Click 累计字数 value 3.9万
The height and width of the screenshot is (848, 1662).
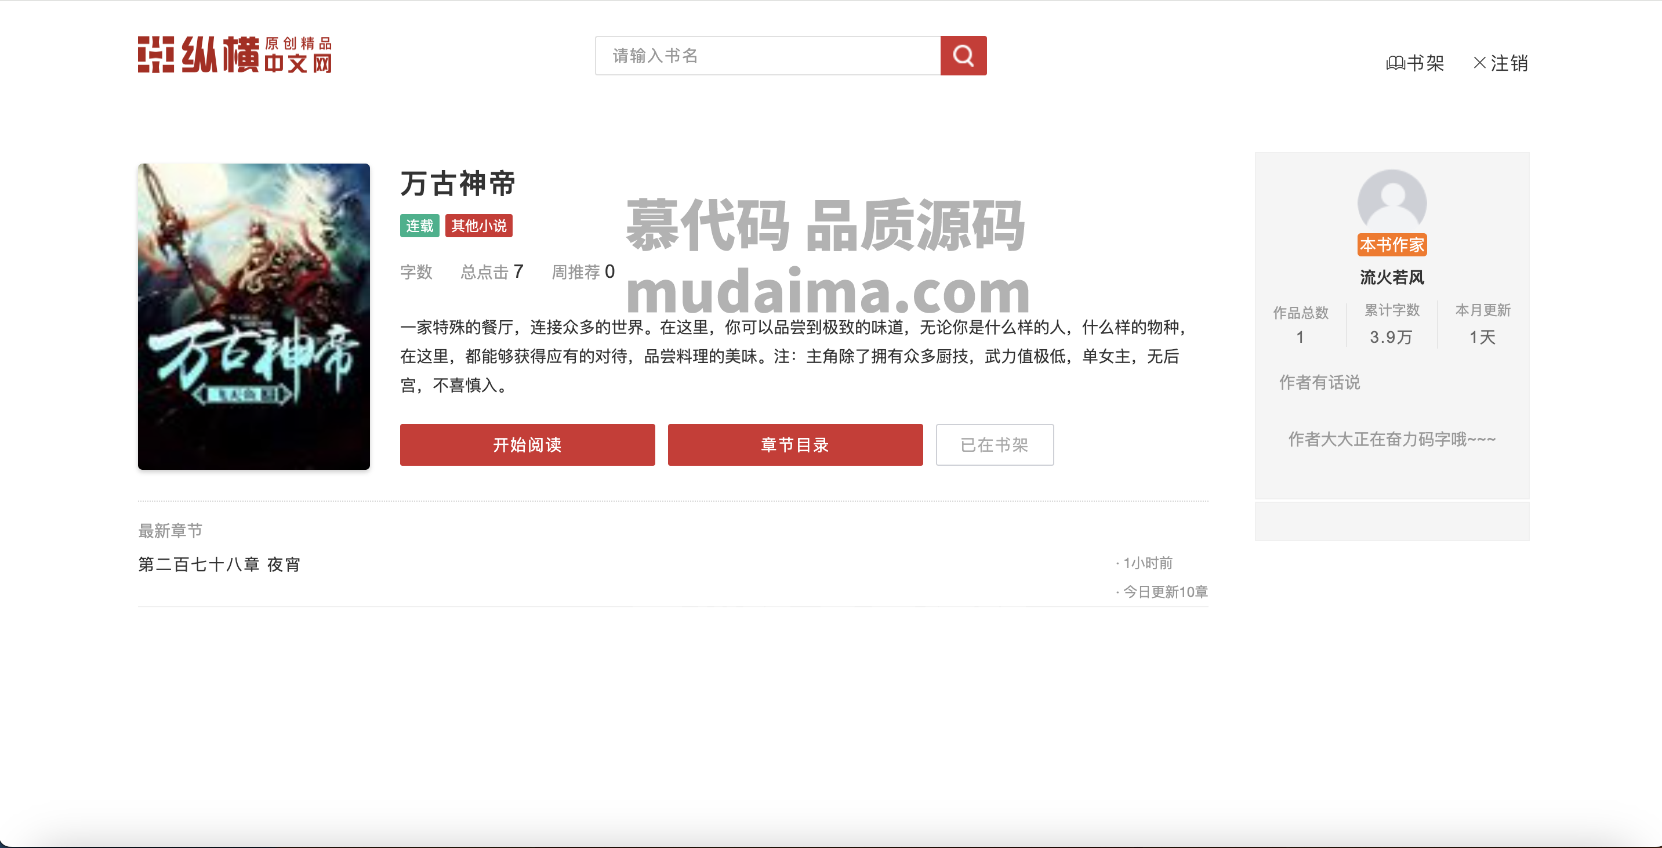[1391, 337]
